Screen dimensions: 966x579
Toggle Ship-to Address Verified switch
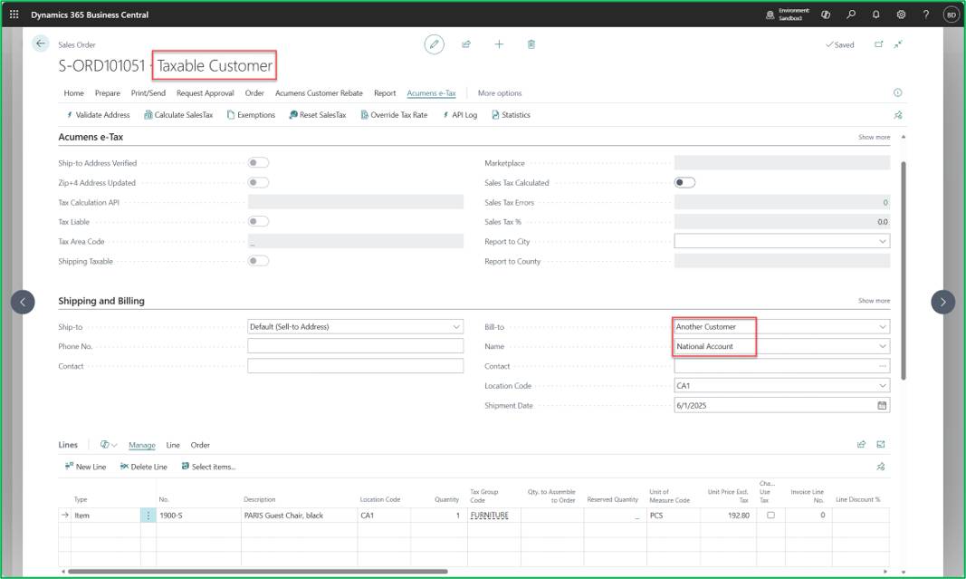click(258, 163)
